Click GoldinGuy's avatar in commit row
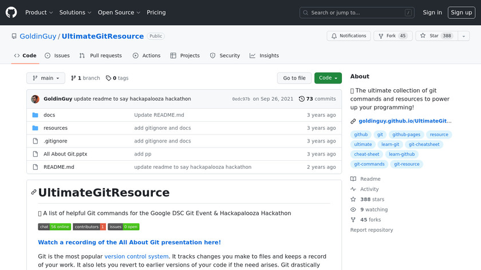Viewport: 481px width, 270px height. click(35, 99)
